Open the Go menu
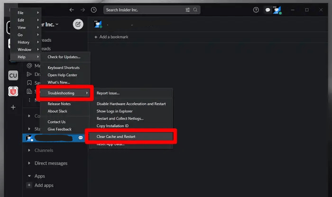 point(20,35)
